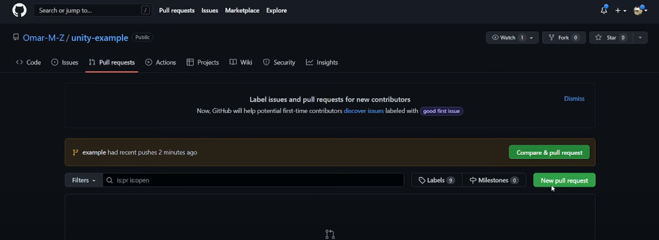The height and width of the screenshot is (240, 659).
Task: Switch to the Issues tab
Action: pyautogui.click(x=65, y=63)
